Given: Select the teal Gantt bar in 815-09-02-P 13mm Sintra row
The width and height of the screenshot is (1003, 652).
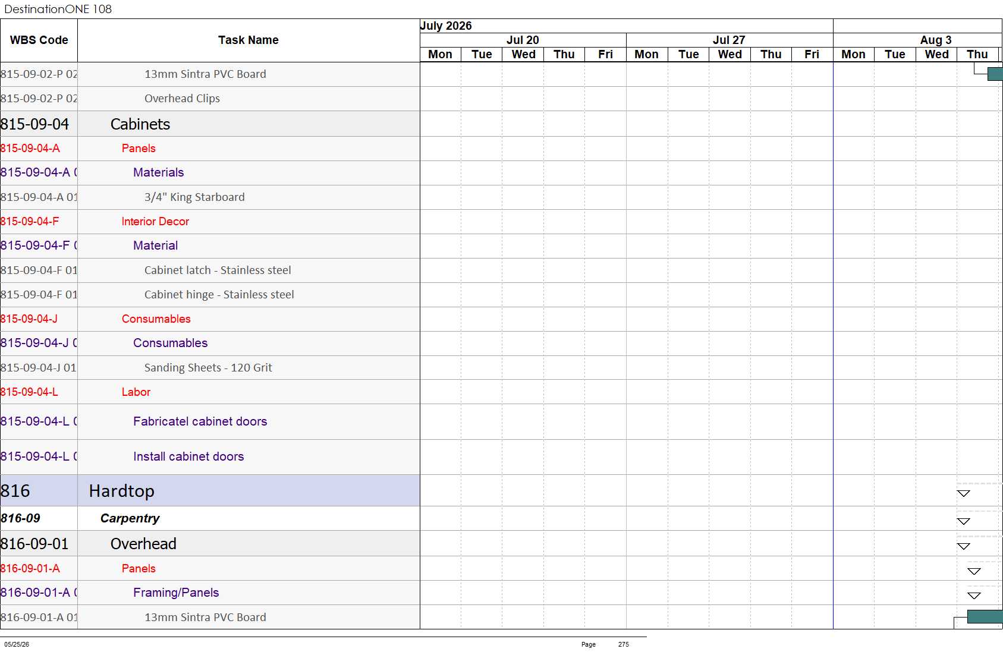Looking at the screenshot, I should pyautogui.click(x=995, y=74).
